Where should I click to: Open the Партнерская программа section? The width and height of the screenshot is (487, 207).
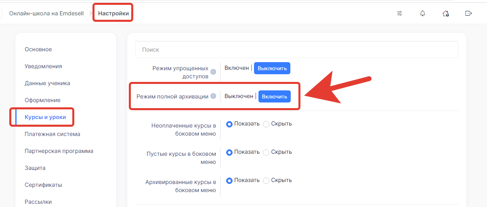pos(59,151)
